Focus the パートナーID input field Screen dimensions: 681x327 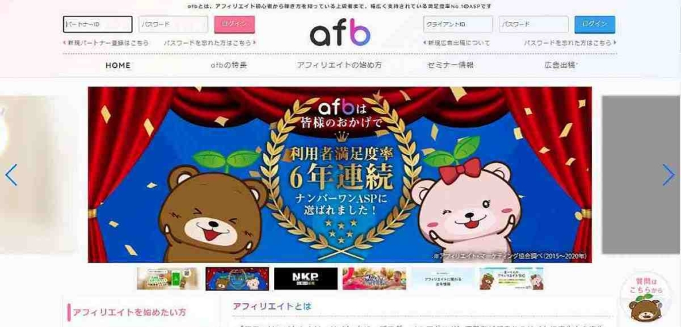[98, 25]
